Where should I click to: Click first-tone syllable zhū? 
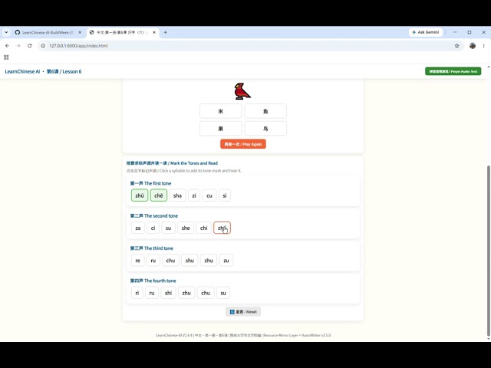click(140, 195)
